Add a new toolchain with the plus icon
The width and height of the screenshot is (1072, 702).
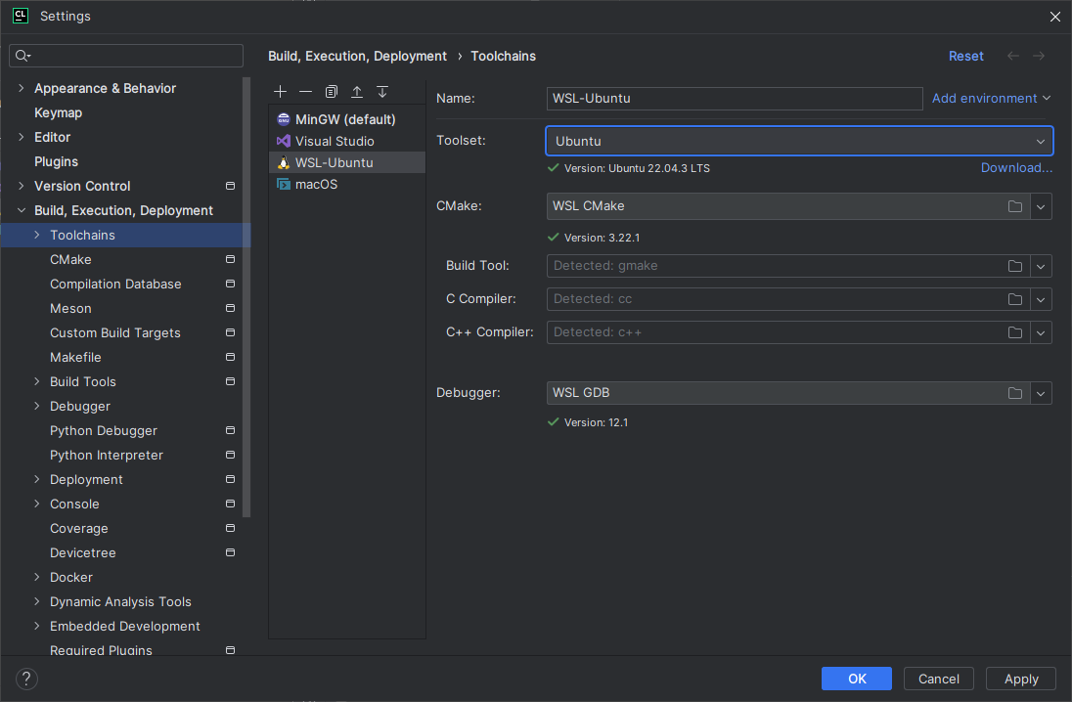(x=281, y=91)
